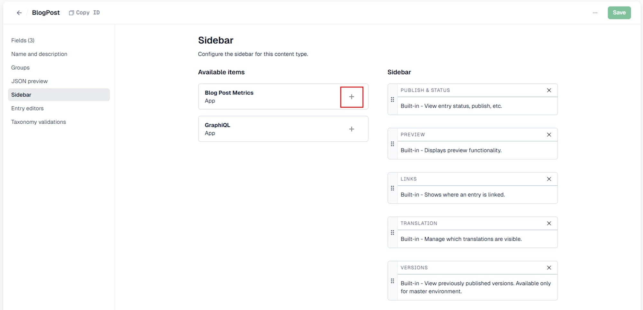643x310 pixels.
Task: Remove the Translation sidebar widget
Action: pos(549,223)
